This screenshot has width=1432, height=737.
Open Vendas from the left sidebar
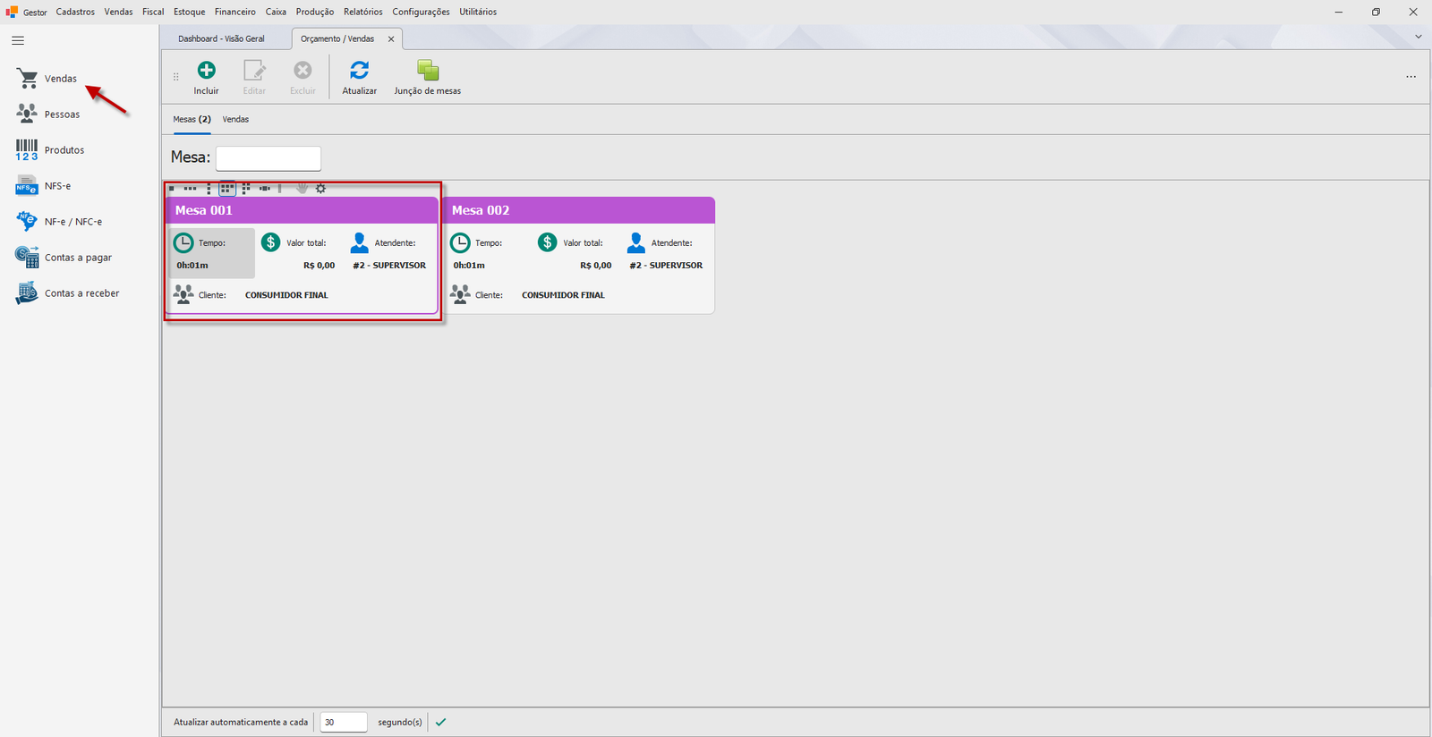click(x=47, y=79)
